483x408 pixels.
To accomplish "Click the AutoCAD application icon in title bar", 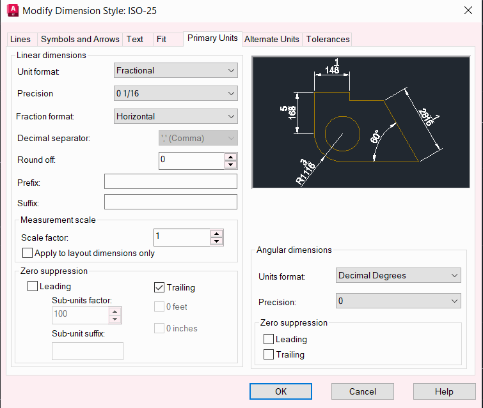I will 13,10.
